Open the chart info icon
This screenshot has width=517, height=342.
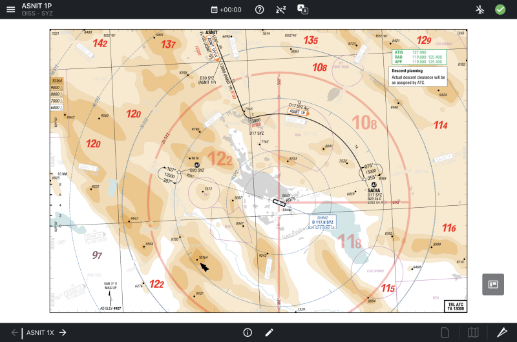[248, 332]
